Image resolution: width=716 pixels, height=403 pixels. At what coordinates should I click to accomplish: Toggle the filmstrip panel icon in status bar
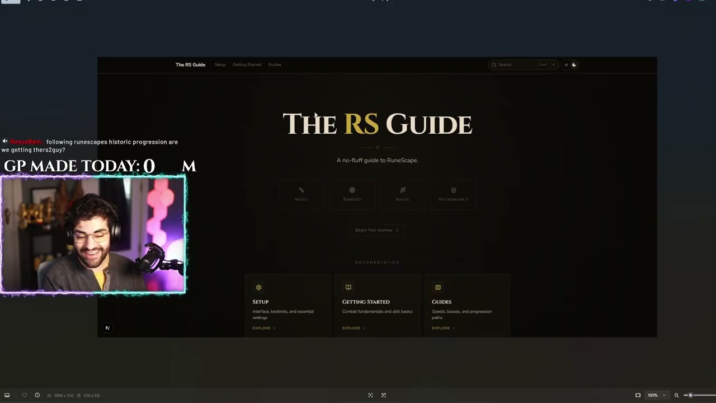coord(7,395)
